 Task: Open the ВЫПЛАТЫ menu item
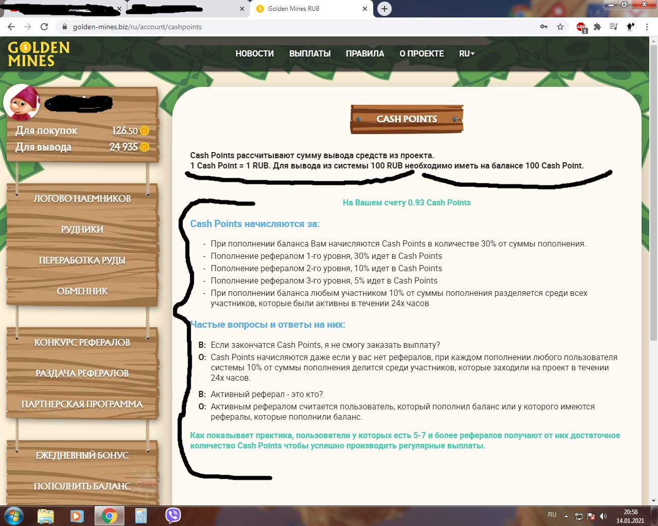(x=310, y=53)
